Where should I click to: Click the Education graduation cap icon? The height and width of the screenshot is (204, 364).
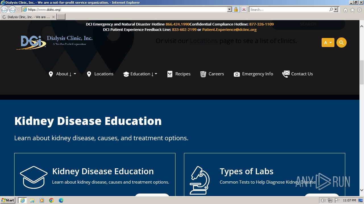click(x=126, y=74)
